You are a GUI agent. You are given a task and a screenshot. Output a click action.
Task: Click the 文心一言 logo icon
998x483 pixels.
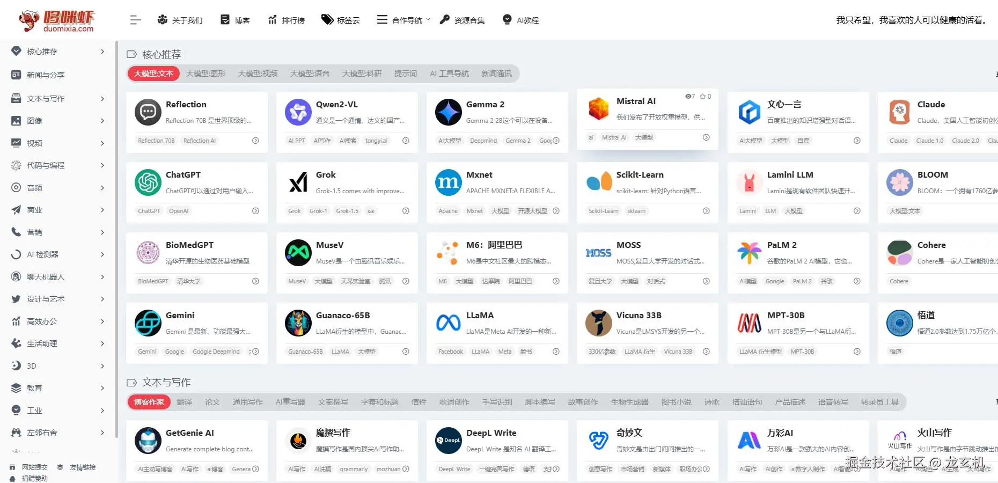pyautogui.click(x=750, y=112)
